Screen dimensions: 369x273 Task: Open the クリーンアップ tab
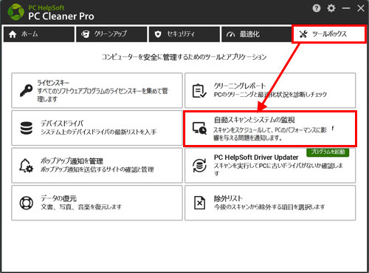pyautogui.click(x=111, y=34)
